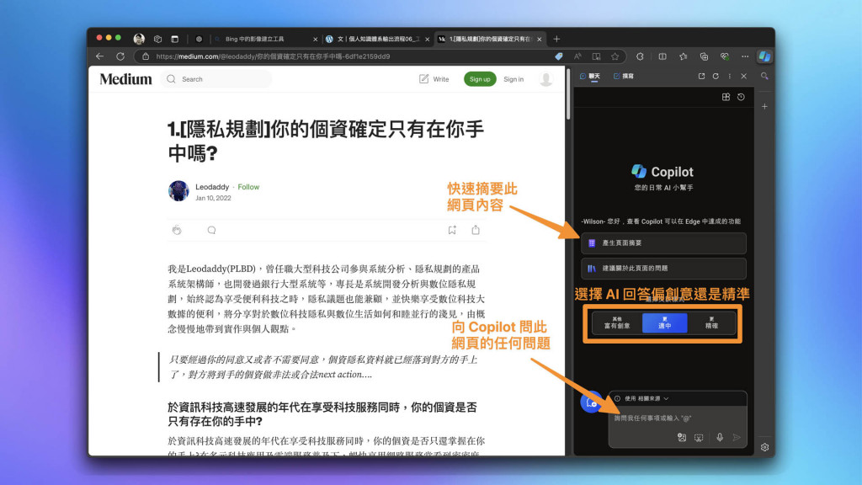Screen dimensions: 862x485
Task: Switch to the WordPress article tab
Action: point(377,39)
